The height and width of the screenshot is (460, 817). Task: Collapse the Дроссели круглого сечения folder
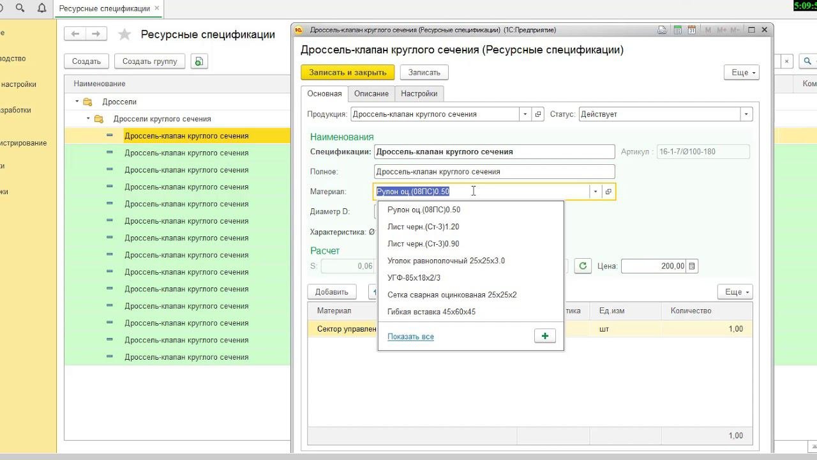(x=88, y=119)
